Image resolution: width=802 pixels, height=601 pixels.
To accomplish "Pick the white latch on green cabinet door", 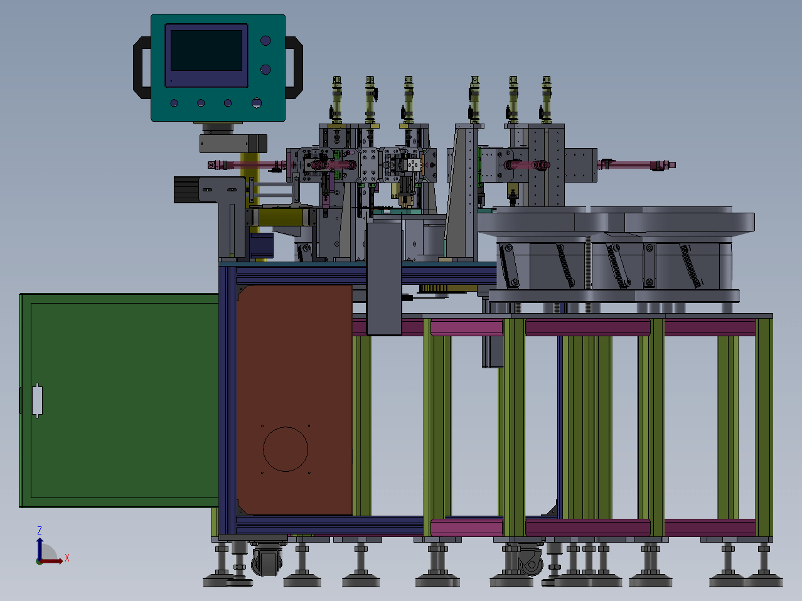I will (x=37, y=400).
